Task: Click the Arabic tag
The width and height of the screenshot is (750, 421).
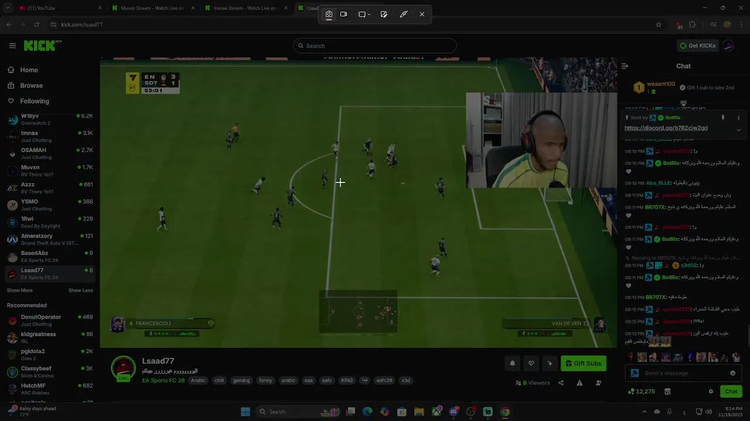Action: coord(199,381)
